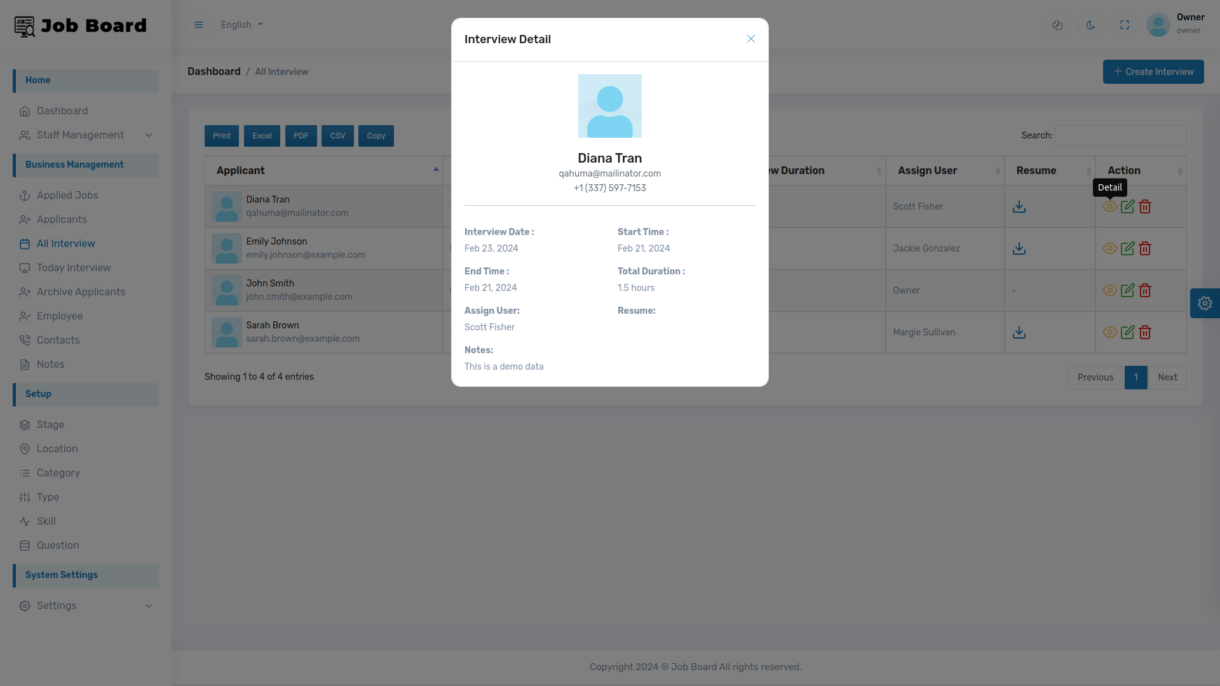Select the Applied Jobs icon in sidebar
The image size is (1220, 686).
pos(25,196)
